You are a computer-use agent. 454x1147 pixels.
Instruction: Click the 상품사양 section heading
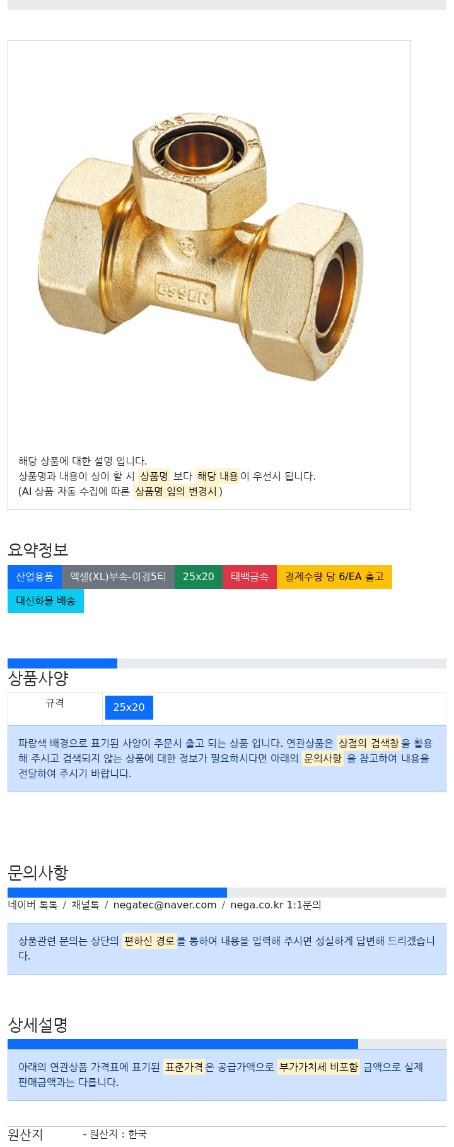(38, 679)
